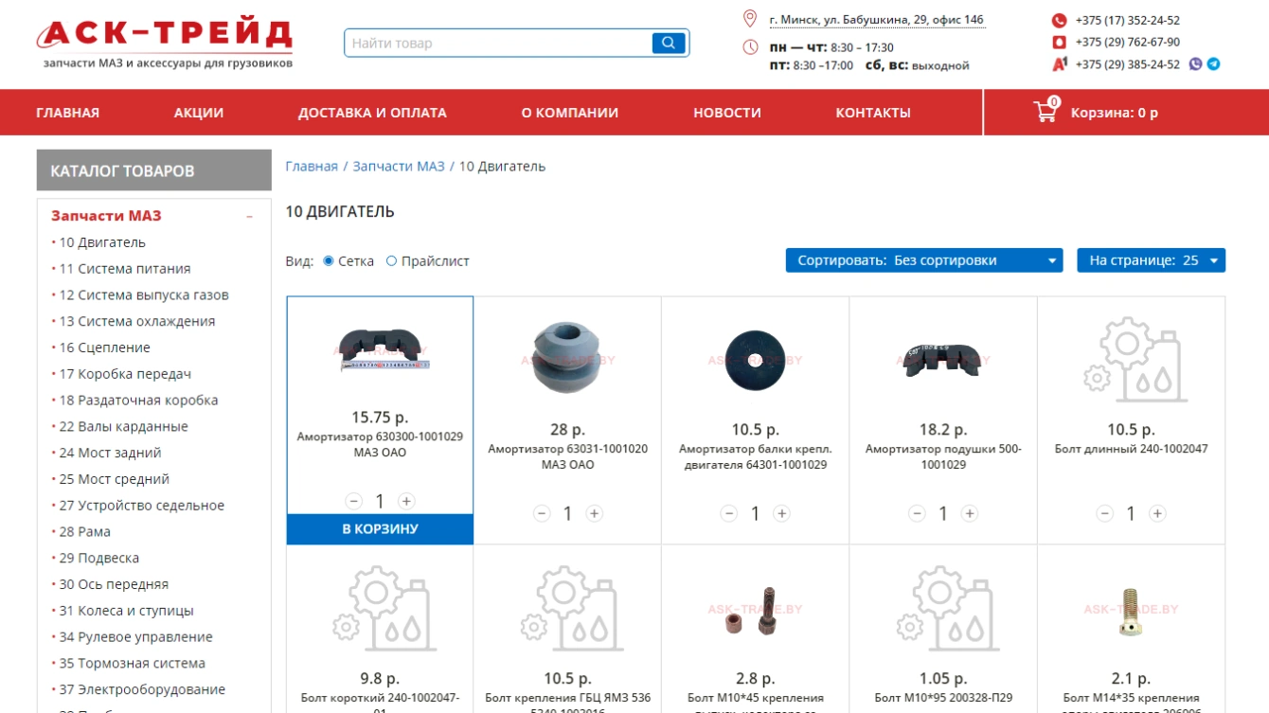The width and height of the screenshot is (1269, 713).
Task: Select 17 Коробка передач category
Action: [125, 374]
